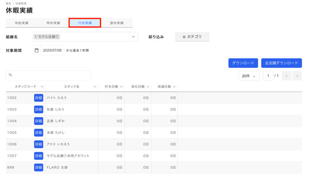Open 付与日数 column sort chevron

122,87
